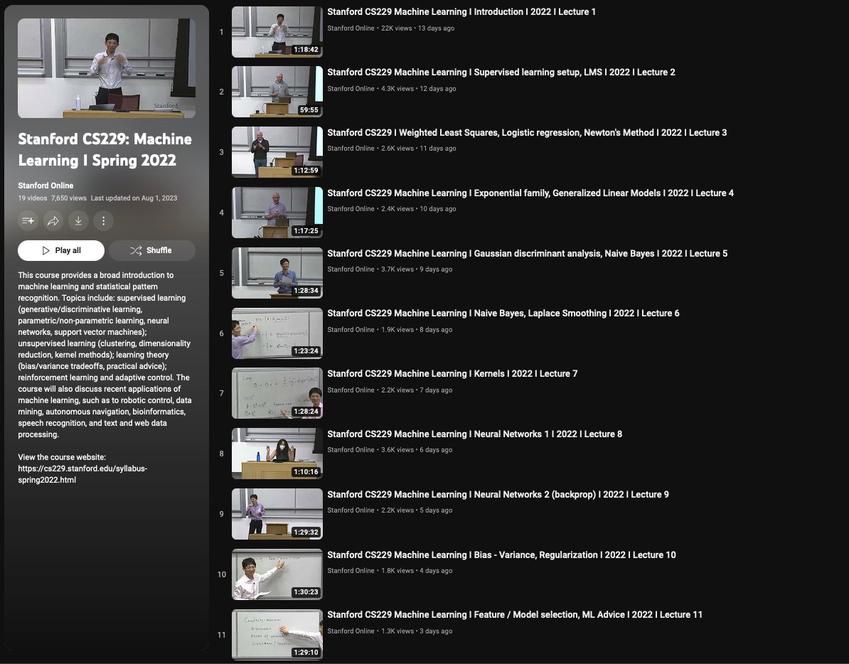Select the Neural Networks 2 (backprop) Lecture 9 title
This screenshot has width=849, height=664.
coord(498,495)
